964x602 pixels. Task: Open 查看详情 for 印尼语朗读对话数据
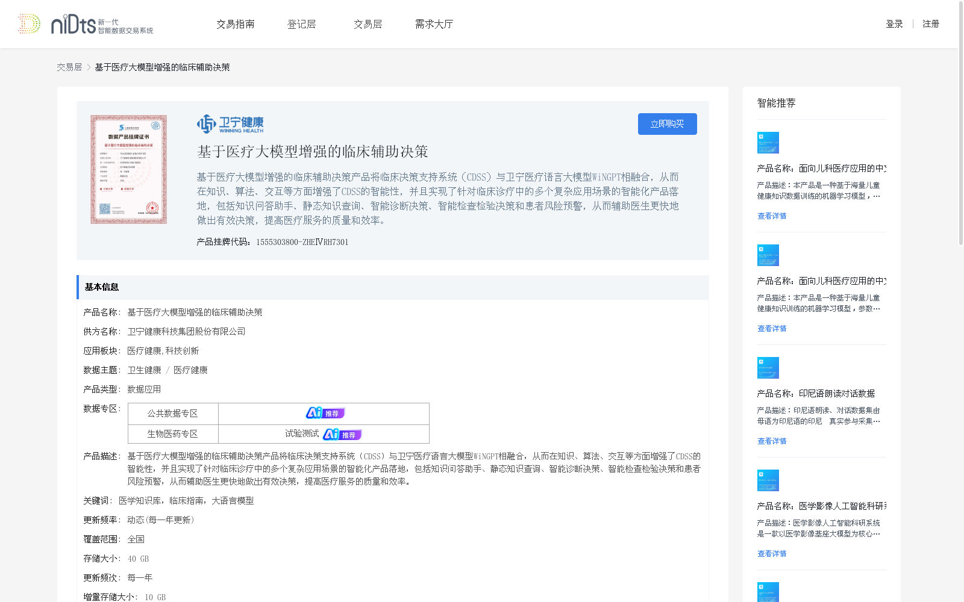772,441
